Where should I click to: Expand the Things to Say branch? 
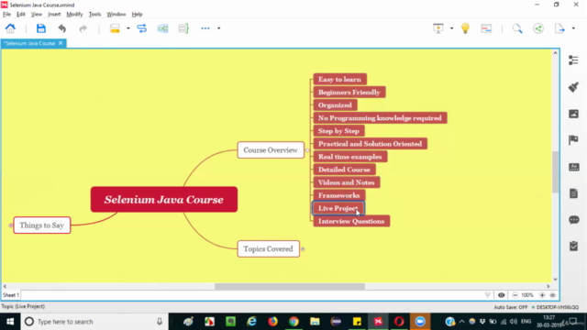[10, 225]
